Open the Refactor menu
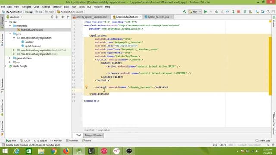 57,7
